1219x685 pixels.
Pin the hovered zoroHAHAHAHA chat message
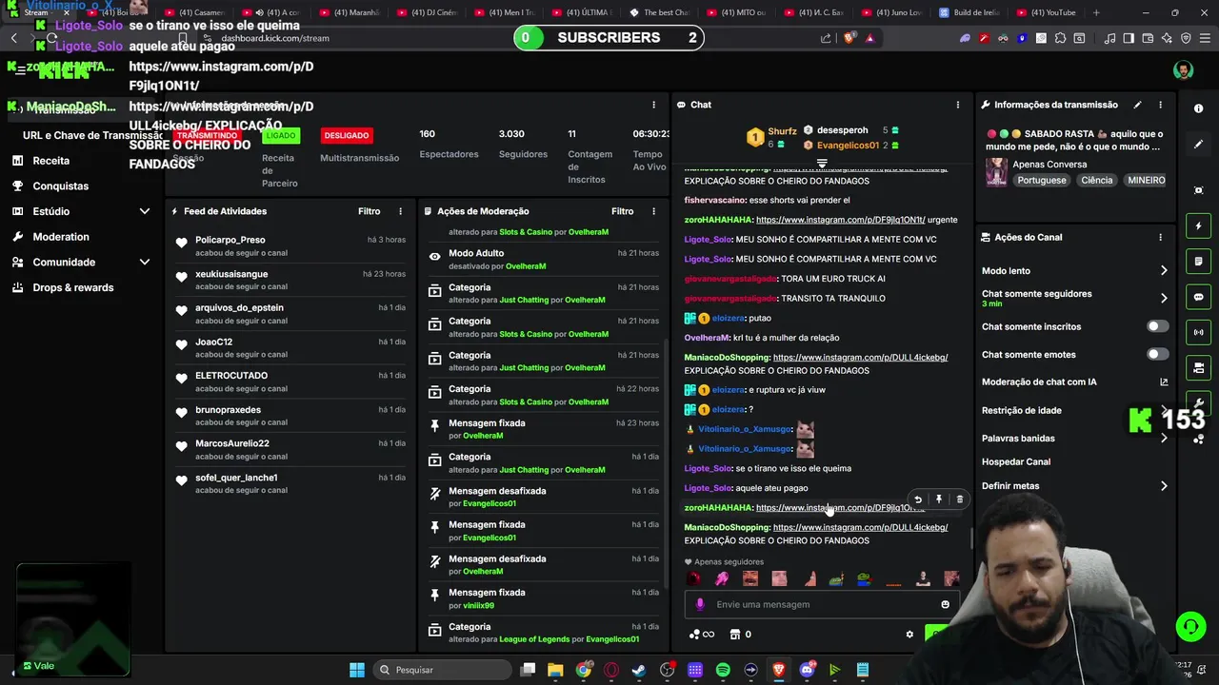tap(938, 499)
